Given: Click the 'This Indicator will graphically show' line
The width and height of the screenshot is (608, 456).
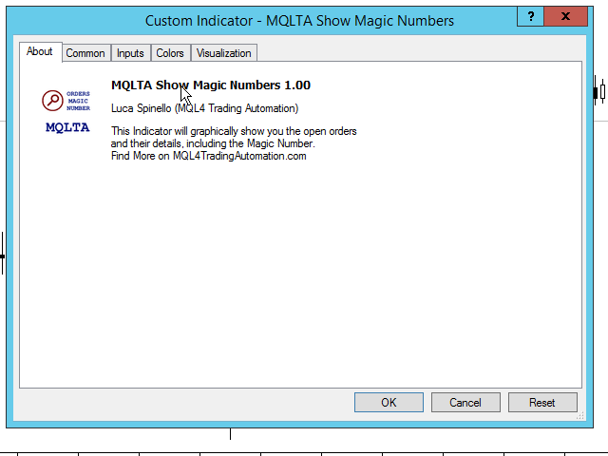Looking at the screenshot, I should point(234,131).
